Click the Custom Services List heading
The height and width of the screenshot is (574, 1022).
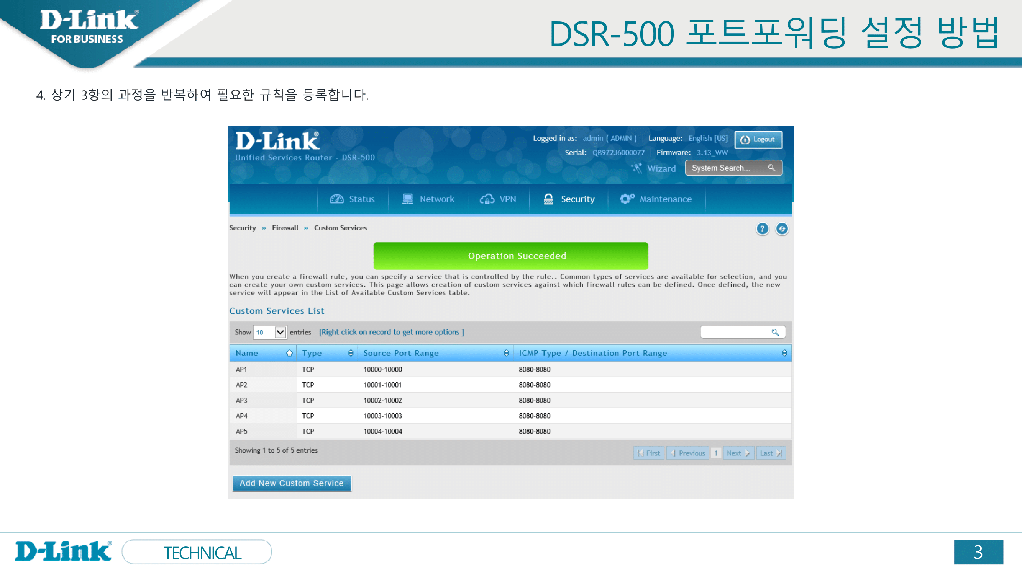(x=277, y=311)
